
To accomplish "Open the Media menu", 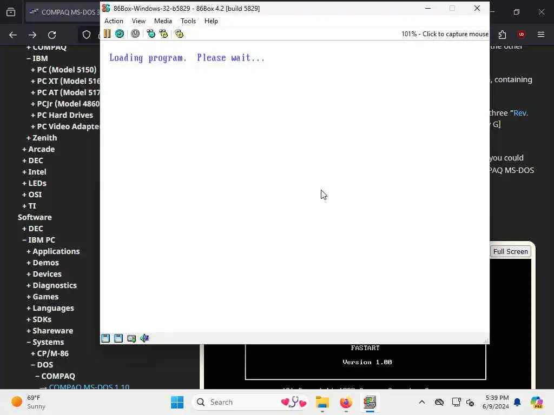I will pos(163,21).
